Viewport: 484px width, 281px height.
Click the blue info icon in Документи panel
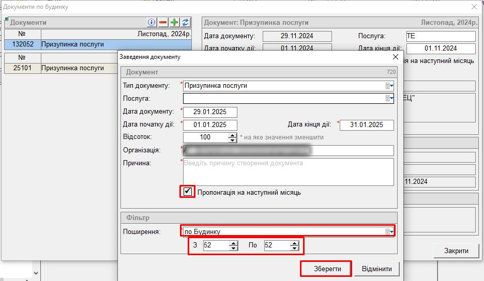pyautogui.click(x=152, y=22)
